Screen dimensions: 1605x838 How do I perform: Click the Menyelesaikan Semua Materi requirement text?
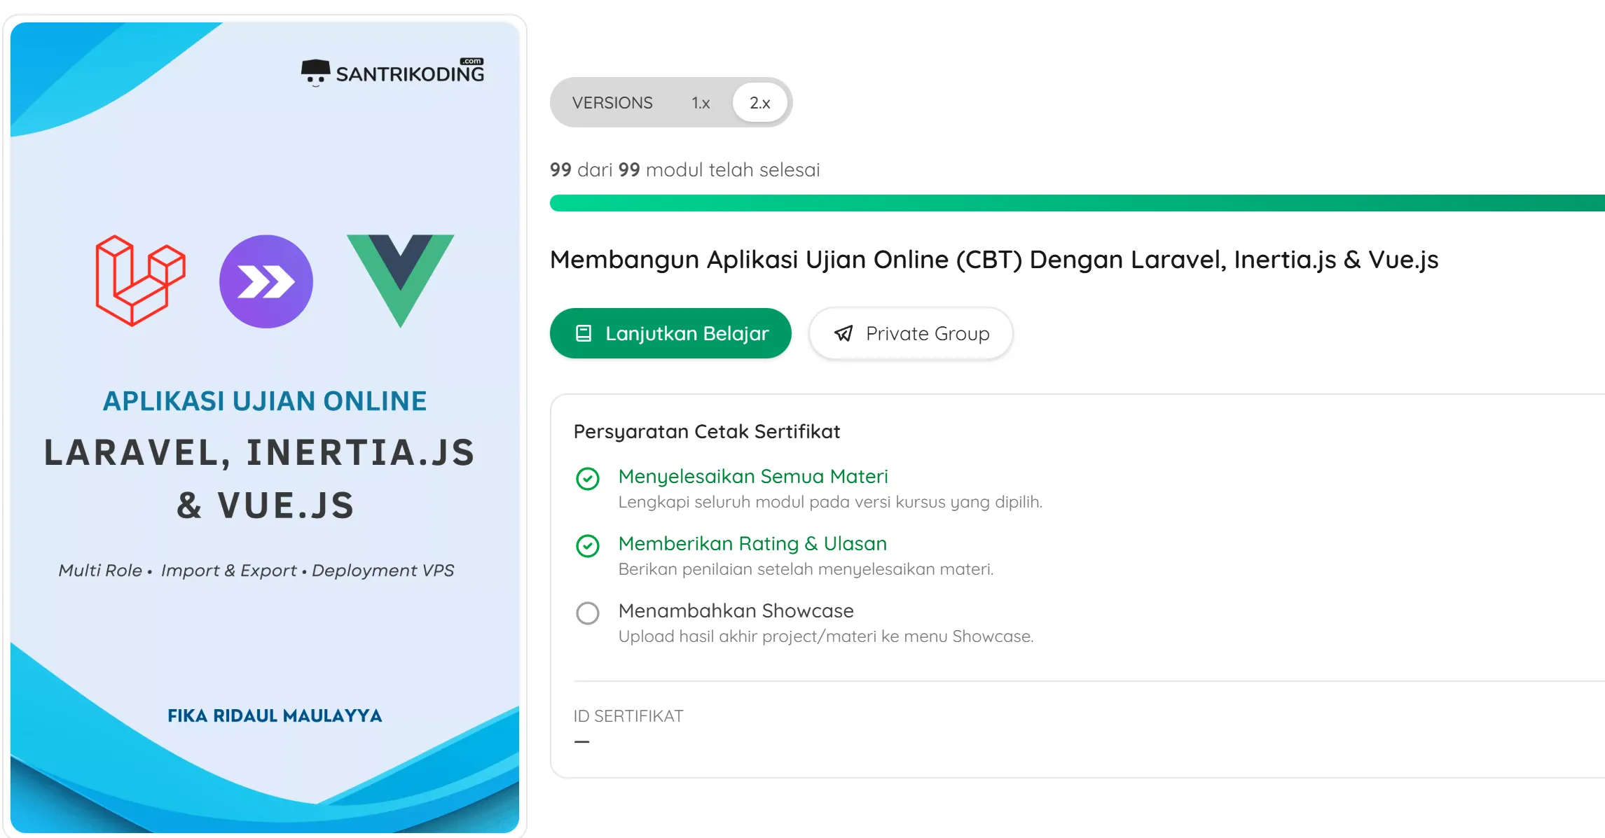click(x=753, y=477)
